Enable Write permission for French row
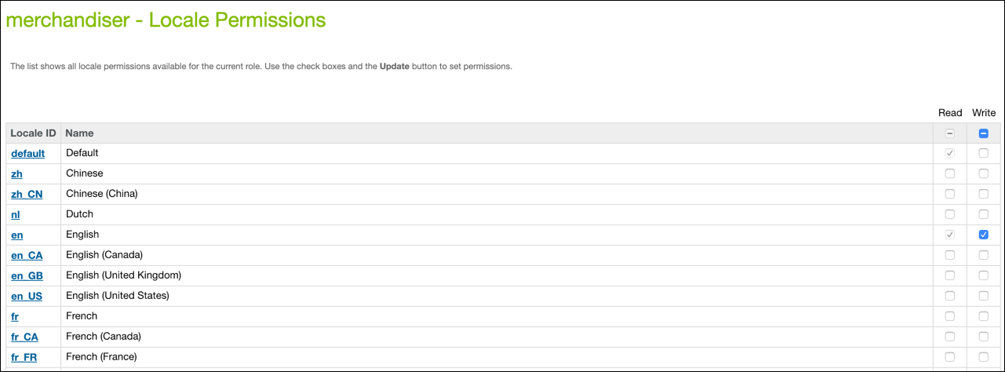The height and width of the screenshot is (372, 1005). [x=984, y=316]
